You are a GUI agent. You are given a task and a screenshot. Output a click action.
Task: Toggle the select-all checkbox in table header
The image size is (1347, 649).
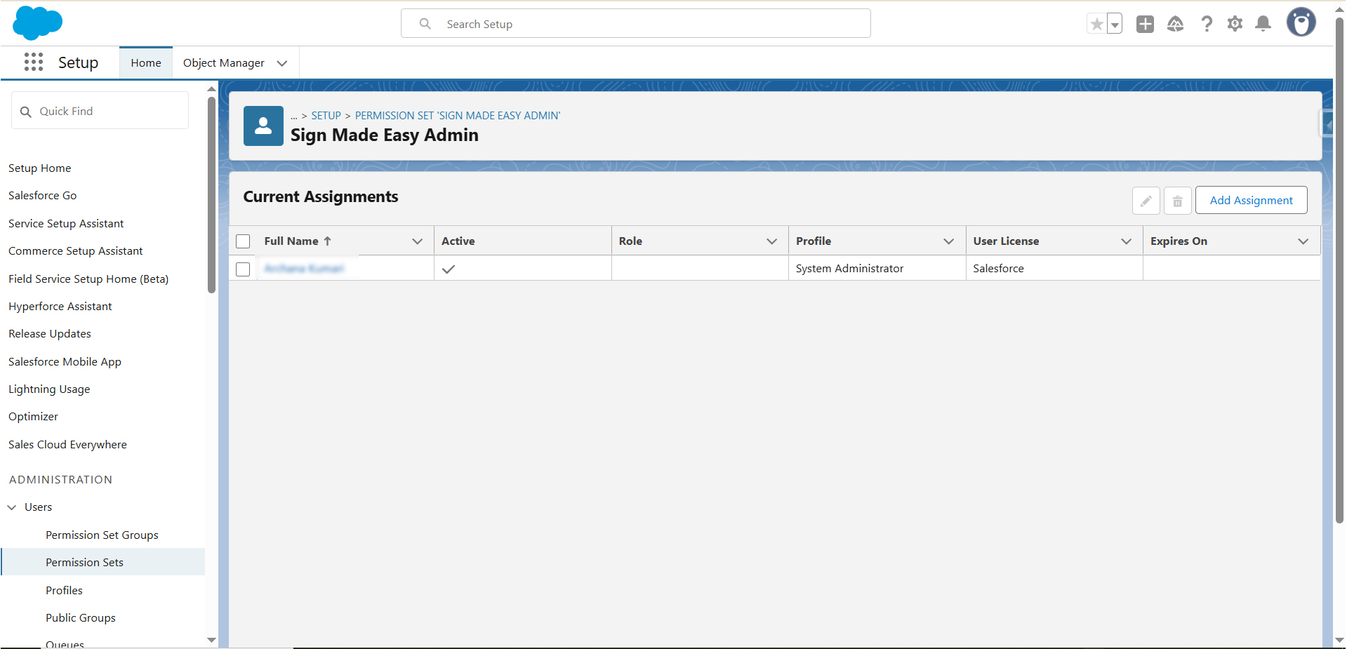[x=243, y=241]
